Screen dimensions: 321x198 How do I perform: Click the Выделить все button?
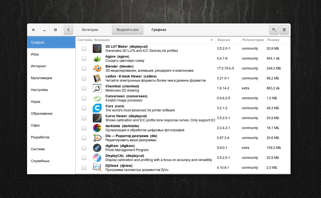click(x=128, y=30)
